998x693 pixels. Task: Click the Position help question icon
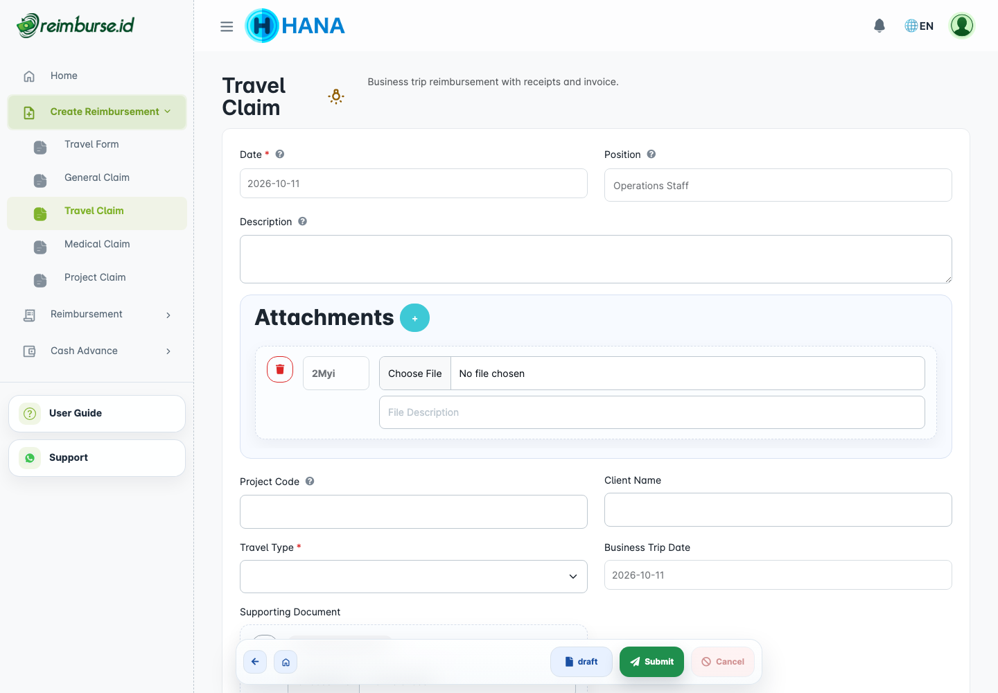click(x=651, y=154)
